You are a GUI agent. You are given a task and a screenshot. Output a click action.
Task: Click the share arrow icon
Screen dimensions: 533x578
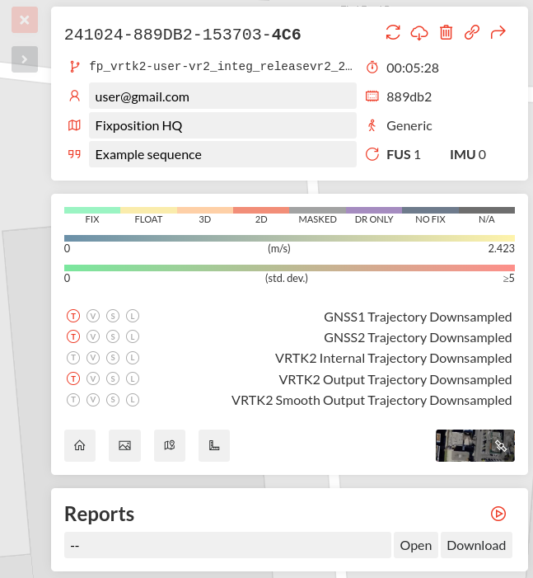click(498, 33)
